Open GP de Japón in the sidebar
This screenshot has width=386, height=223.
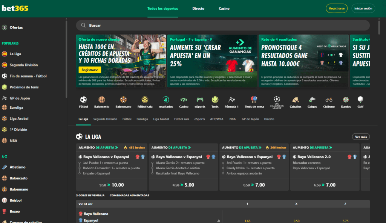(20, 98)
